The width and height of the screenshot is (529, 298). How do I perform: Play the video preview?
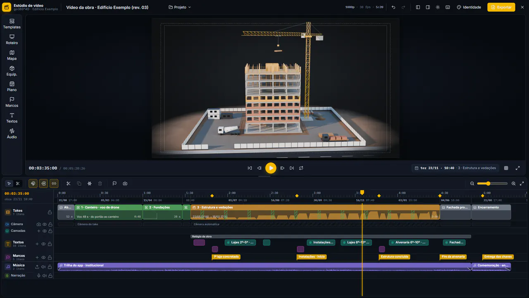[x=271, y=168]
